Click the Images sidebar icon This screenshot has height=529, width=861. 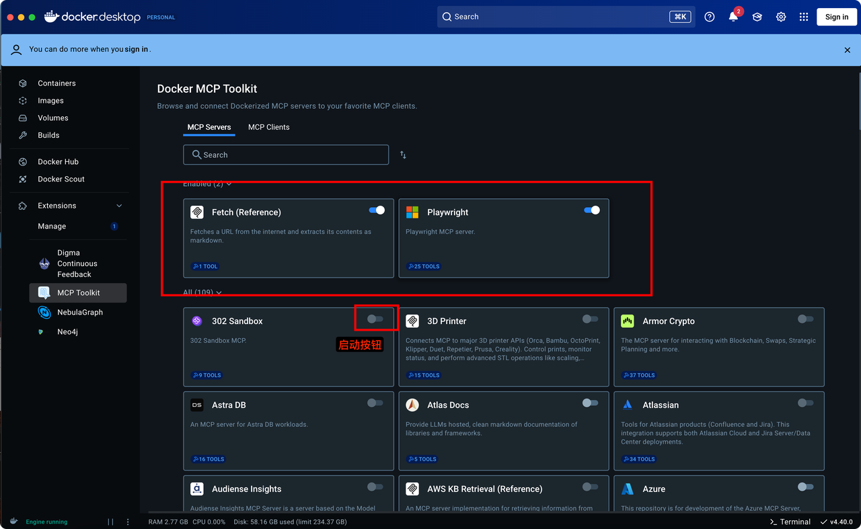(x=23, y=101)
